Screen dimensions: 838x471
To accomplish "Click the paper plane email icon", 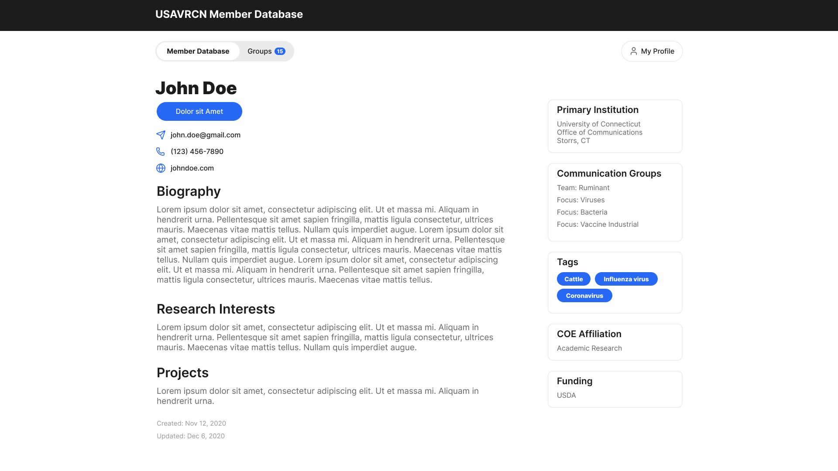I will [x=161, y=135].
